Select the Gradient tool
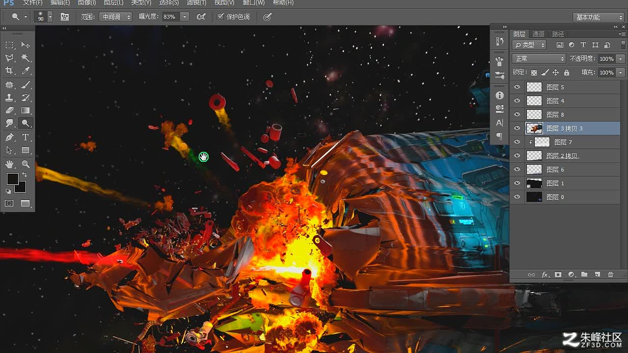This screenshot has height=353, width=628. pyautogui.click(x=26, y=110)
